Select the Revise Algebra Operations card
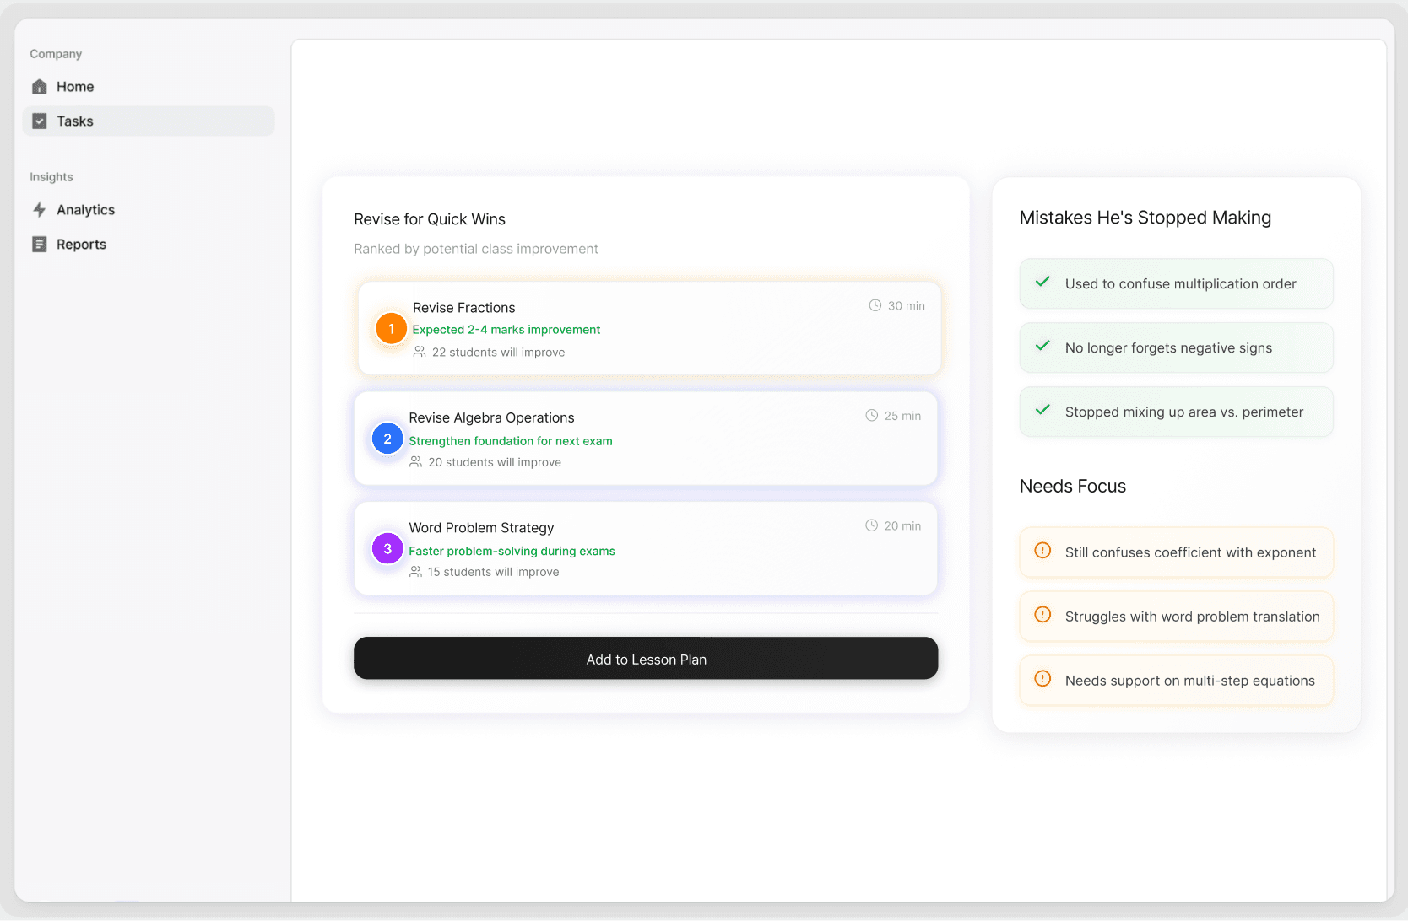The image size is (1408, 921). (646, 439)
